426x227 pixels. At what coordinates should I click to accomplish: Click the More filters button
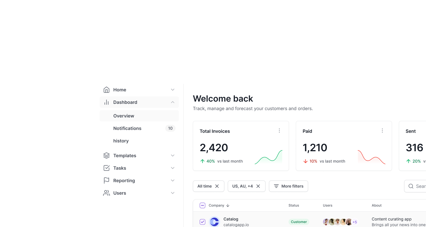(x=289, y=186)
